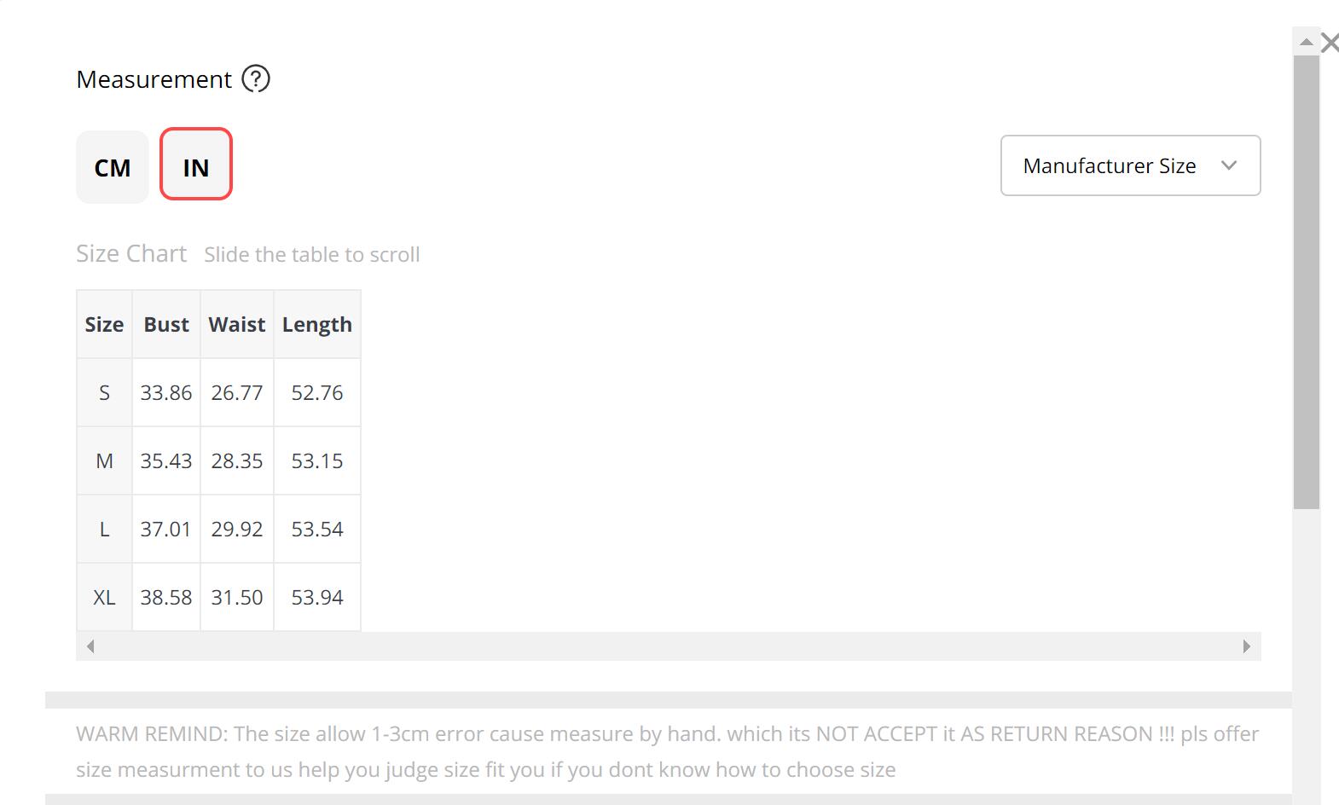Screen dimensions: 1339x805
Task: Click the measurement help question mark icon
Action: tap(256, 79)
